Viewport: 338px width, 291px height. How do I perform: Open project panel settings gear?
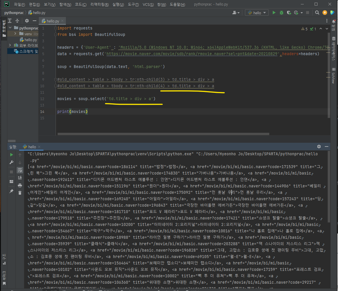tap(27, 21)
